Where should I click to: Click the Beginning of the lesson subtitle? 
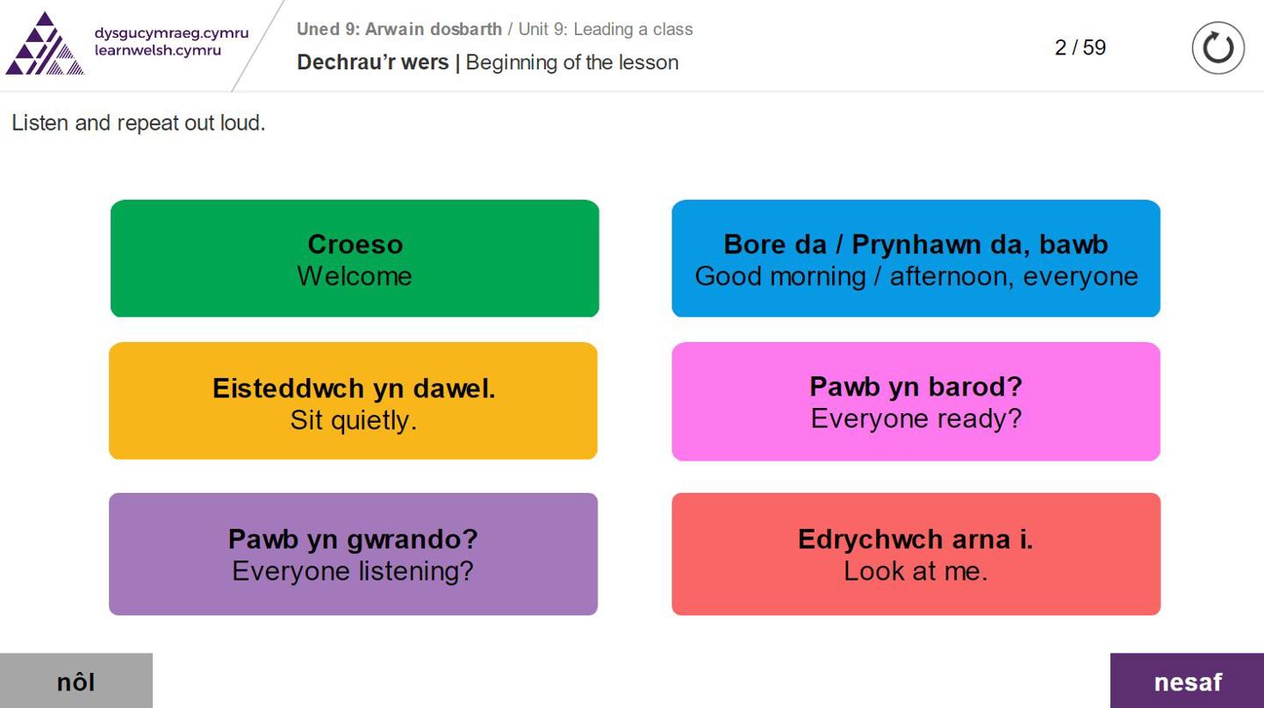tap(572, 63)
